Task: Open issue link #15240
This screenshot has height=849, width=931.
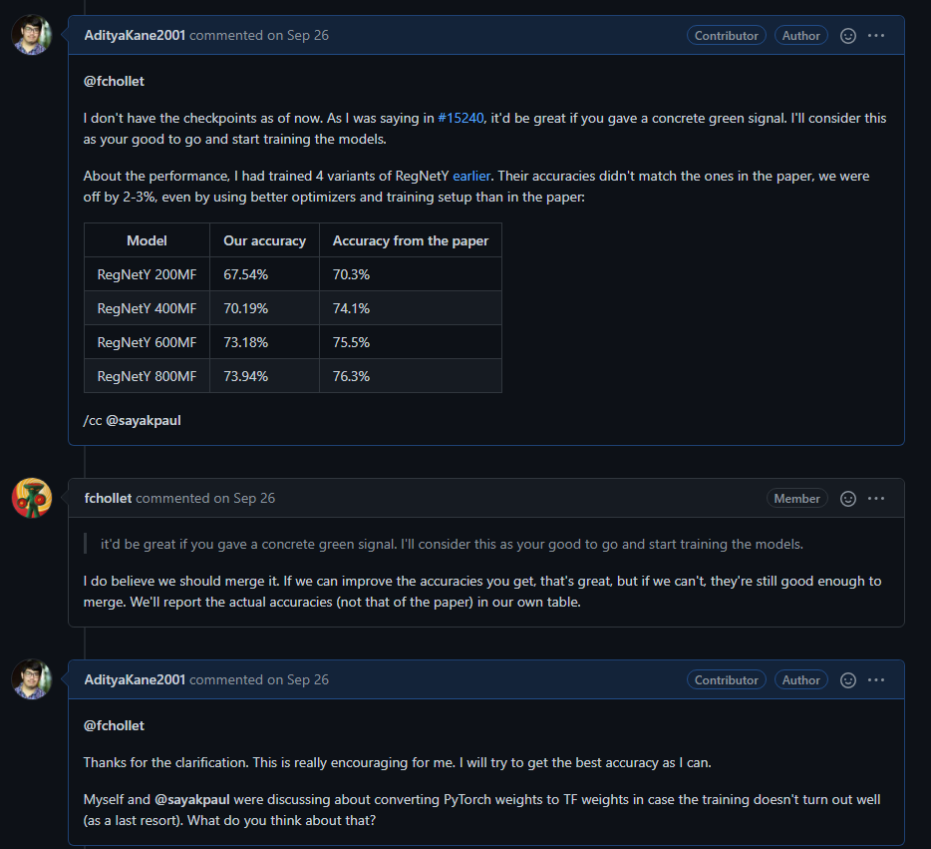Action: pyautogui.click(x=461, y=118)
